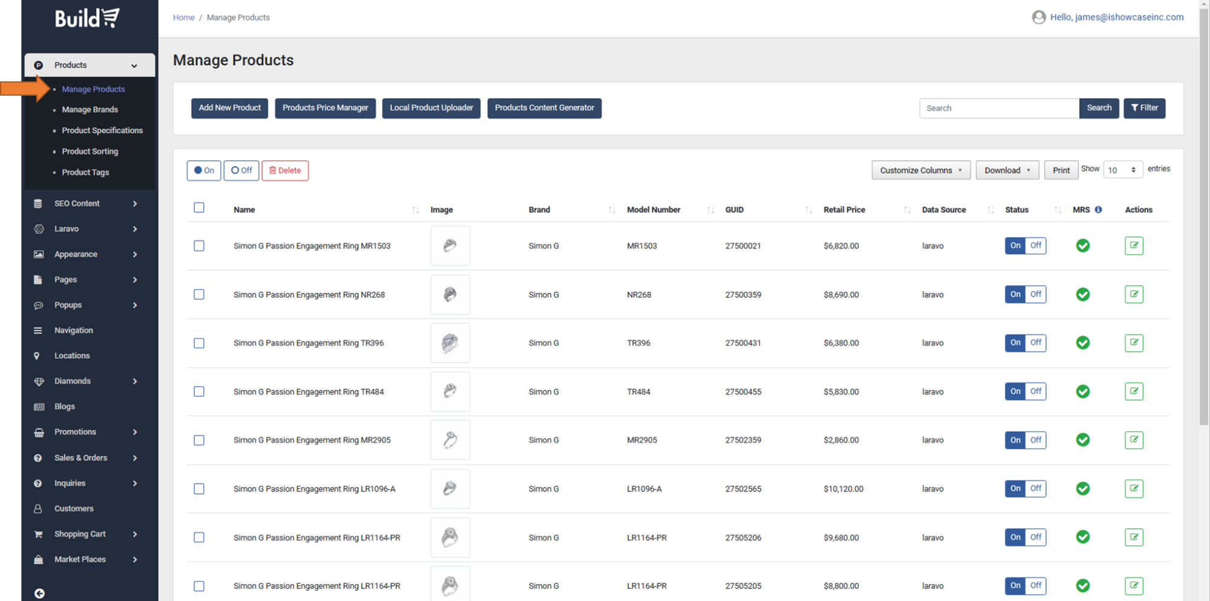Click the Appearance sidebar icon

39,254
